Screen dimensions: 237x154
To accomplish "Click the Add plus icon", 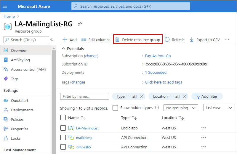I will [x=65, y=40].
